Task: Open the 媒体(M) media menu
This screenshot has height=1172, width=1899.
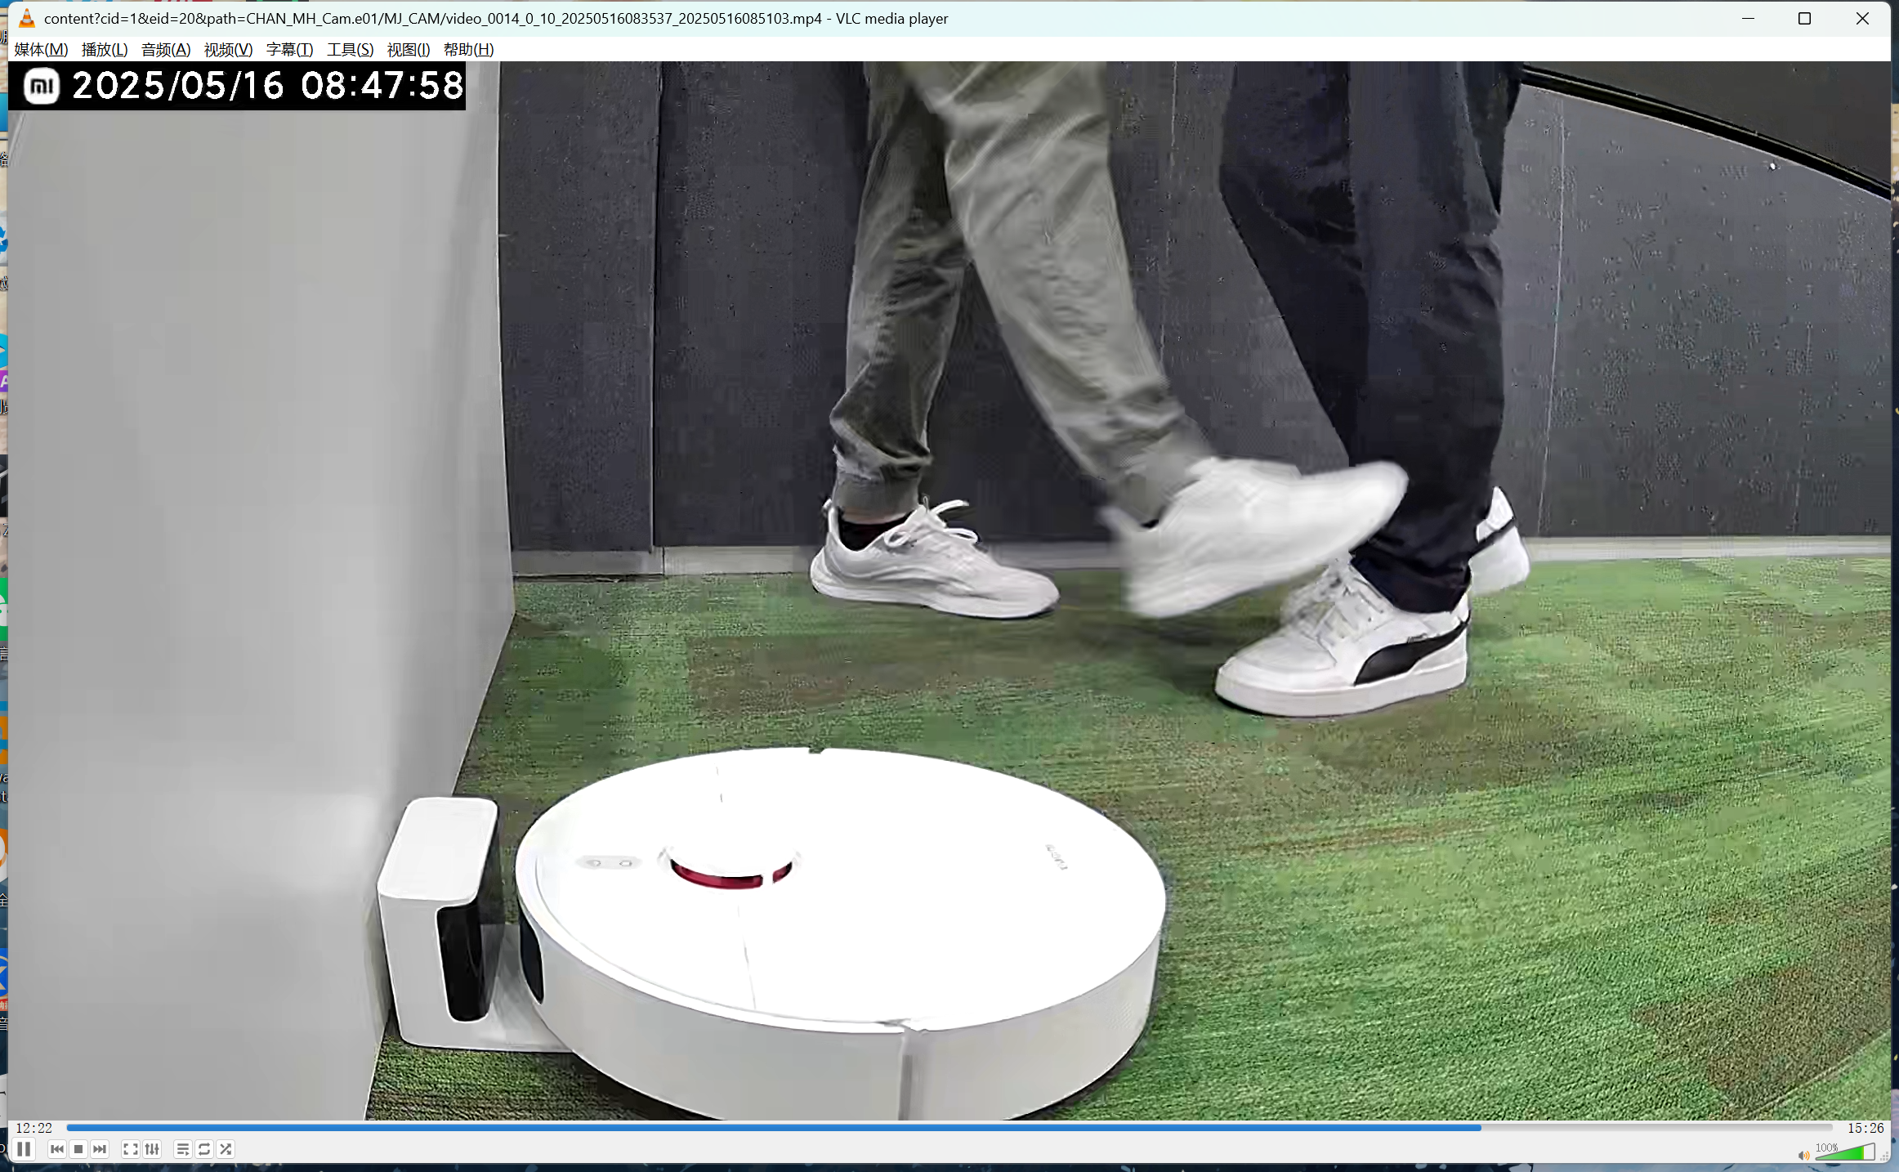Action: tap(41, 50)
